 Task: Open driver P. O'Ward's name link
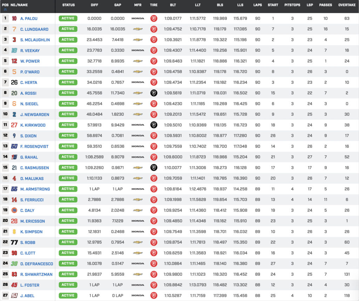coord(30,72)
